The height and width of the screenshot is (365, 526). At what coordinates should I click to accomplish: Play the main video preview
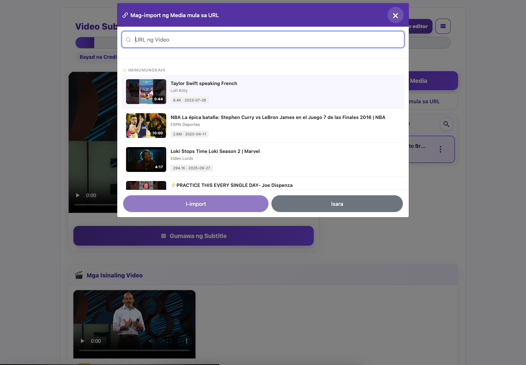78,195
